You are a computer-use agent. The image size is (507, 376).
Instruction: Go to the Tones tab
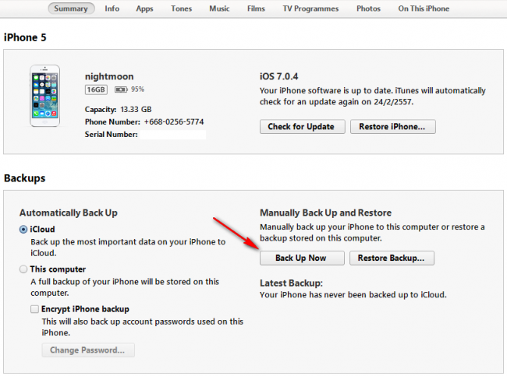point(181,9)
